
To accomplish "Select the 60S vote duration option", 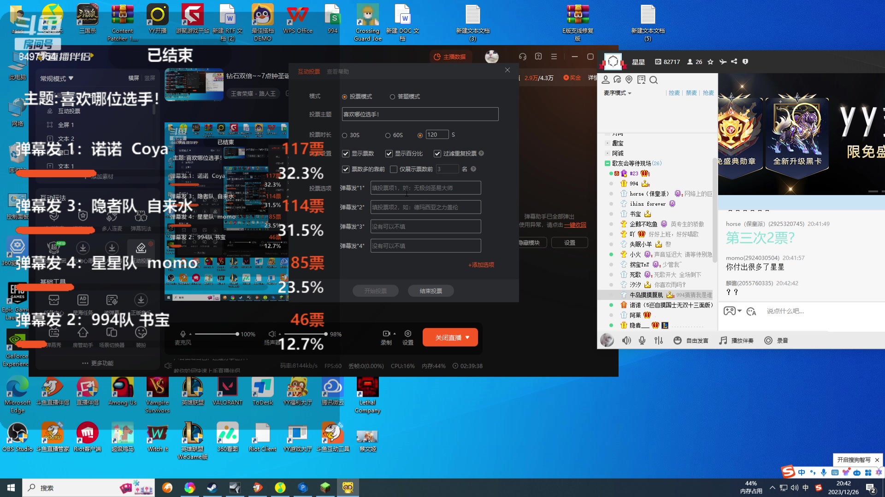I will (x=388, y=135).
